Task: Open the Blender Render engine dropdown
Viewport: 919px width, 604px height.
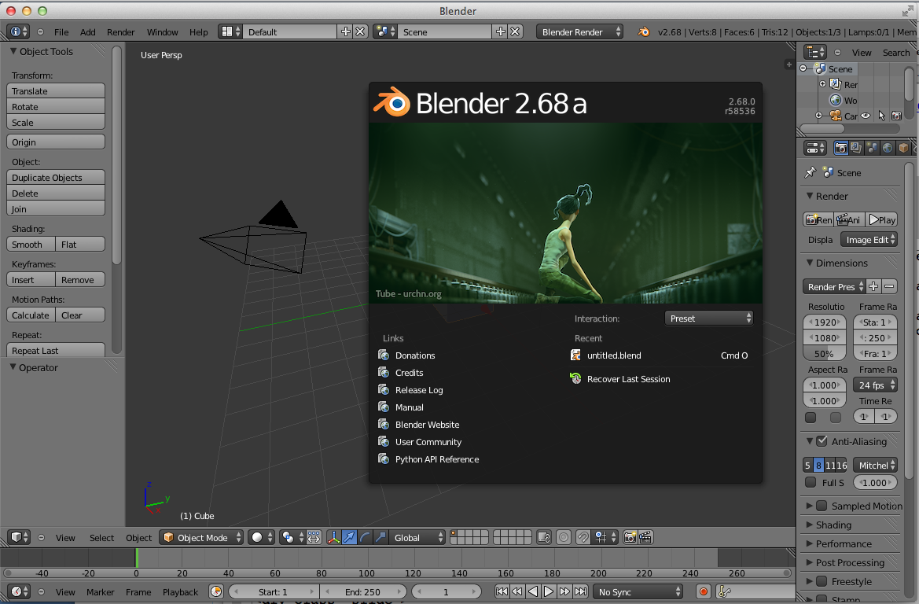Action: (x=579, y=31)
